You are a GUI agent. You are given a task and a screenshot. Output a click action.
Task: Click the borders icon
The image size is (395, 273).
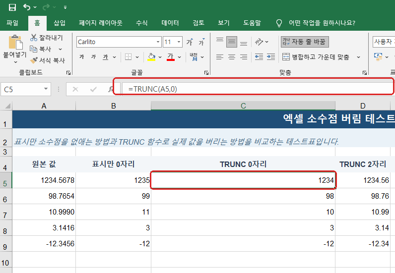click(128, 57)
